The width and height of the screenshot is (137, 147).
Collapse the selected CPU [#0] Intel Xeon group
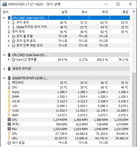coord(4,18)
